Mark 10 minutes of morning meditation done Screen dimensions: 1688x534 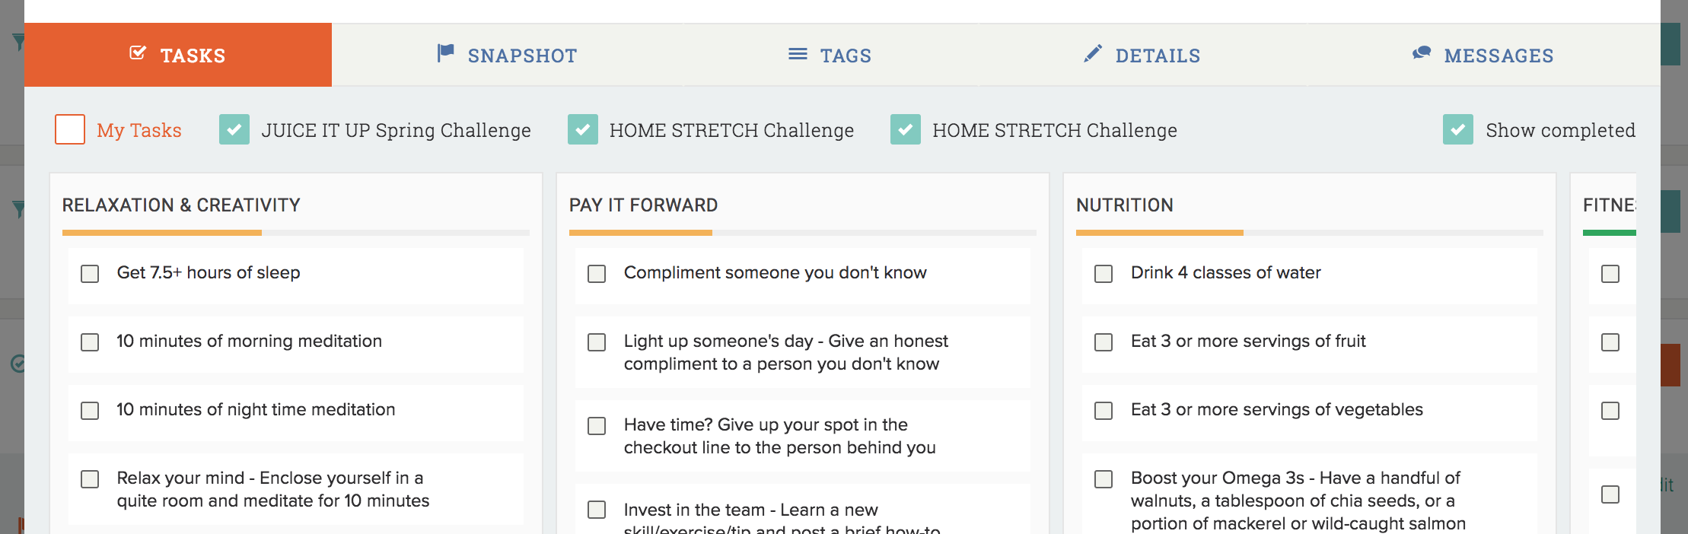coord(90,342)
